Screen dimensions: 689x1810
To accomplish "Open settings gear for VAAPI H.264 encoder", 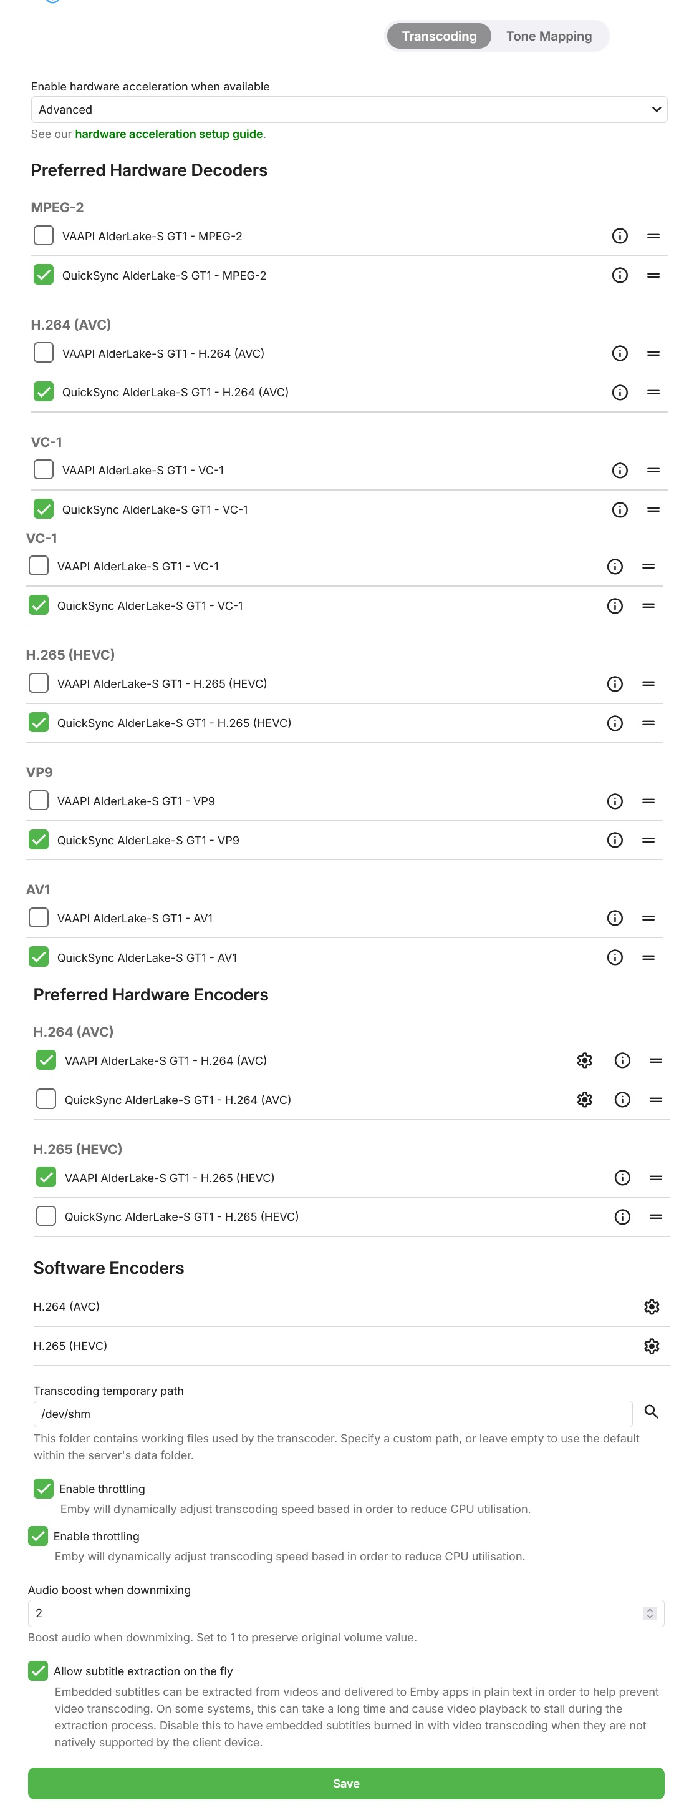I will tap(584, 1060).
